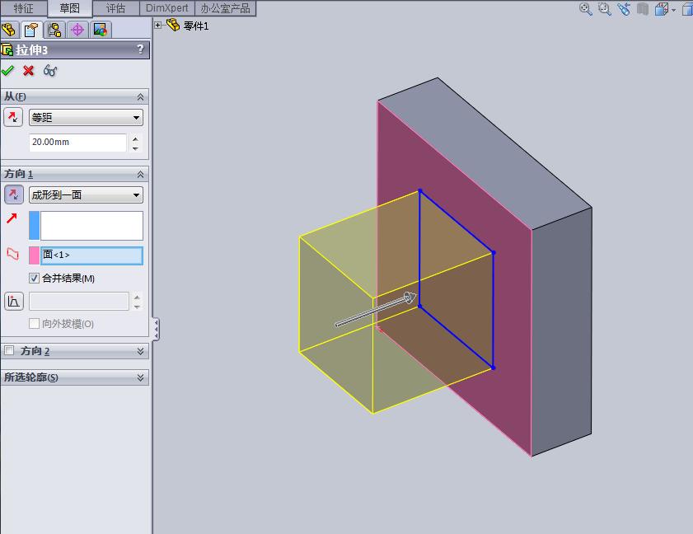Toggle the 向外拔模(O) checkbox

coord(34,324)
